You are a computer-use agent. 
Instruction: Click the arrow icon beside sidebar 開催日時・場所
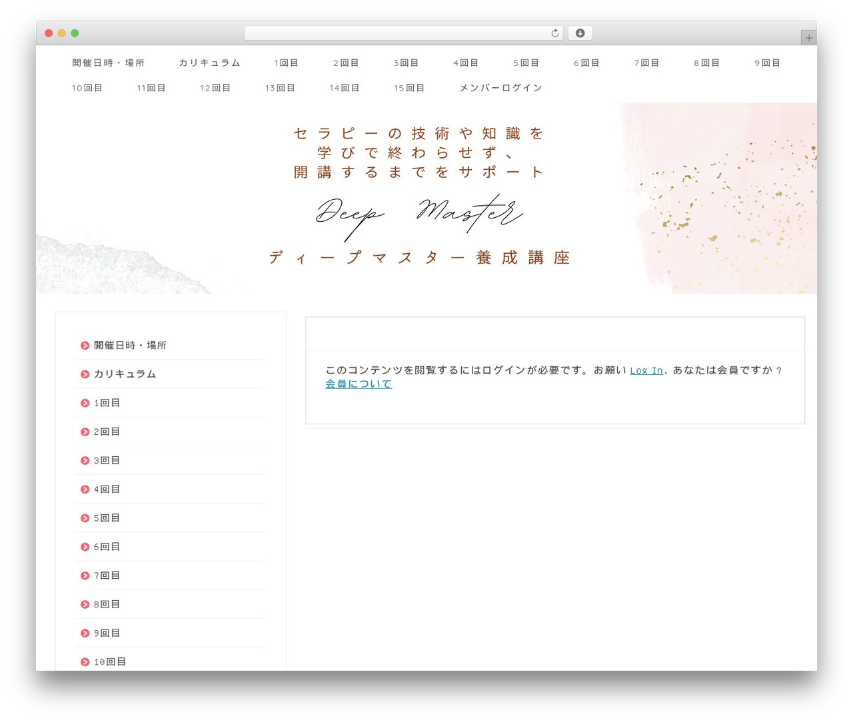[x=85, y=346]
